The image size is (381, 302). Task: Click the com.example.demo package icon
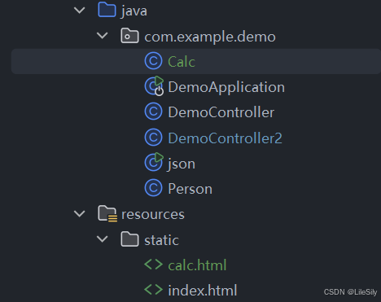tap(129, 36)
